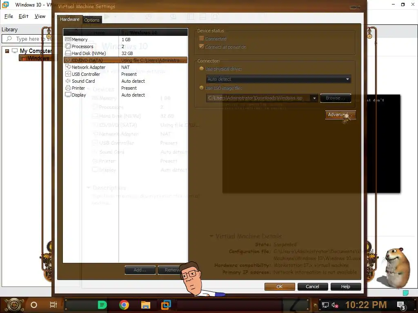
Task: Open the View menu
Action: (40, 16)
